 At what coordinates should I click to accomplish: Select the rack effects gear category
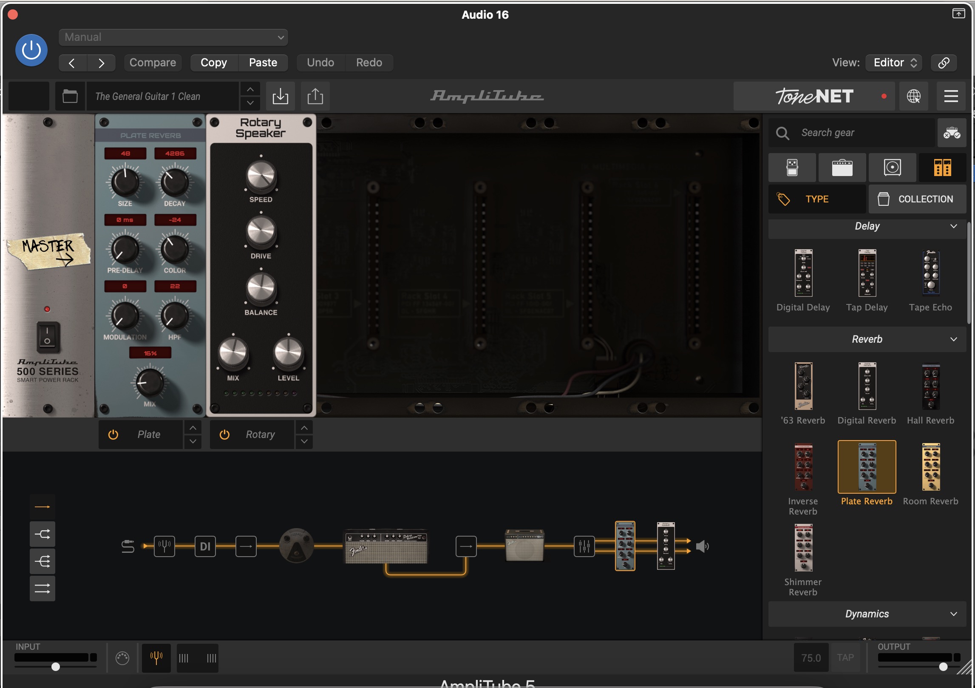943,168
